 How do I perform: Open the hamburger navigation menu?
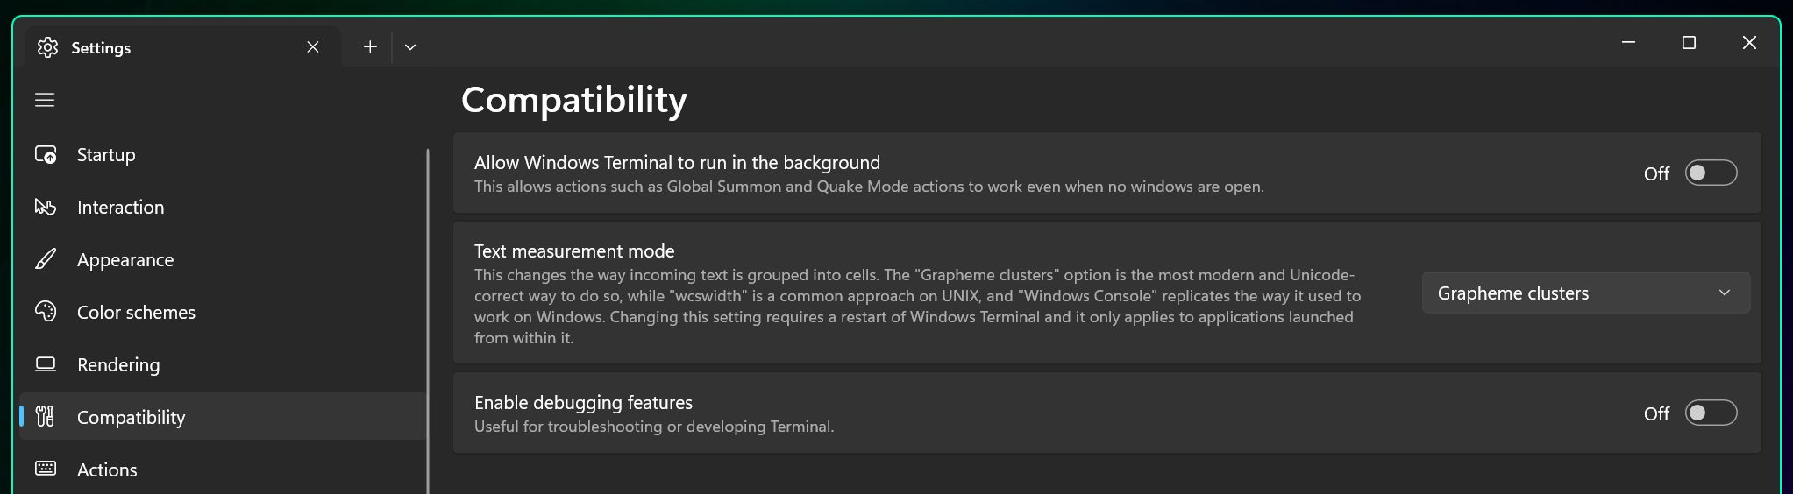45,100
